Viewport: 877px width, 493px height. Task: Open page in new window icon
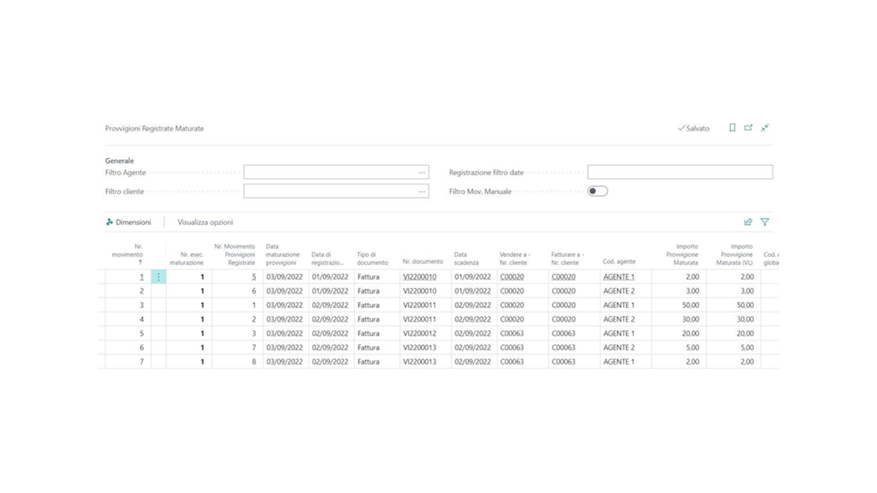748,128
